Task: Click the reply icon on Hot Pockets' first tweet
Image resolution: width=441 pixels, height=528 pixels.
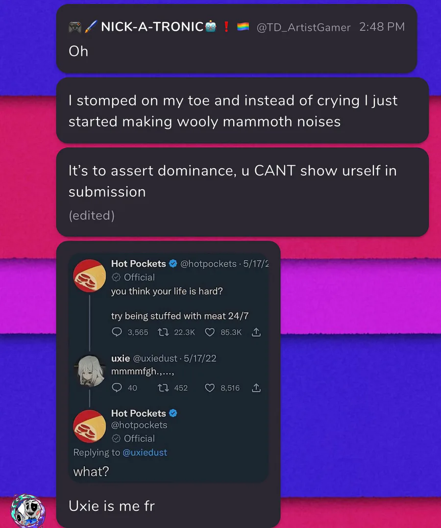Action: pyautogui.click(x=117, y=332)
